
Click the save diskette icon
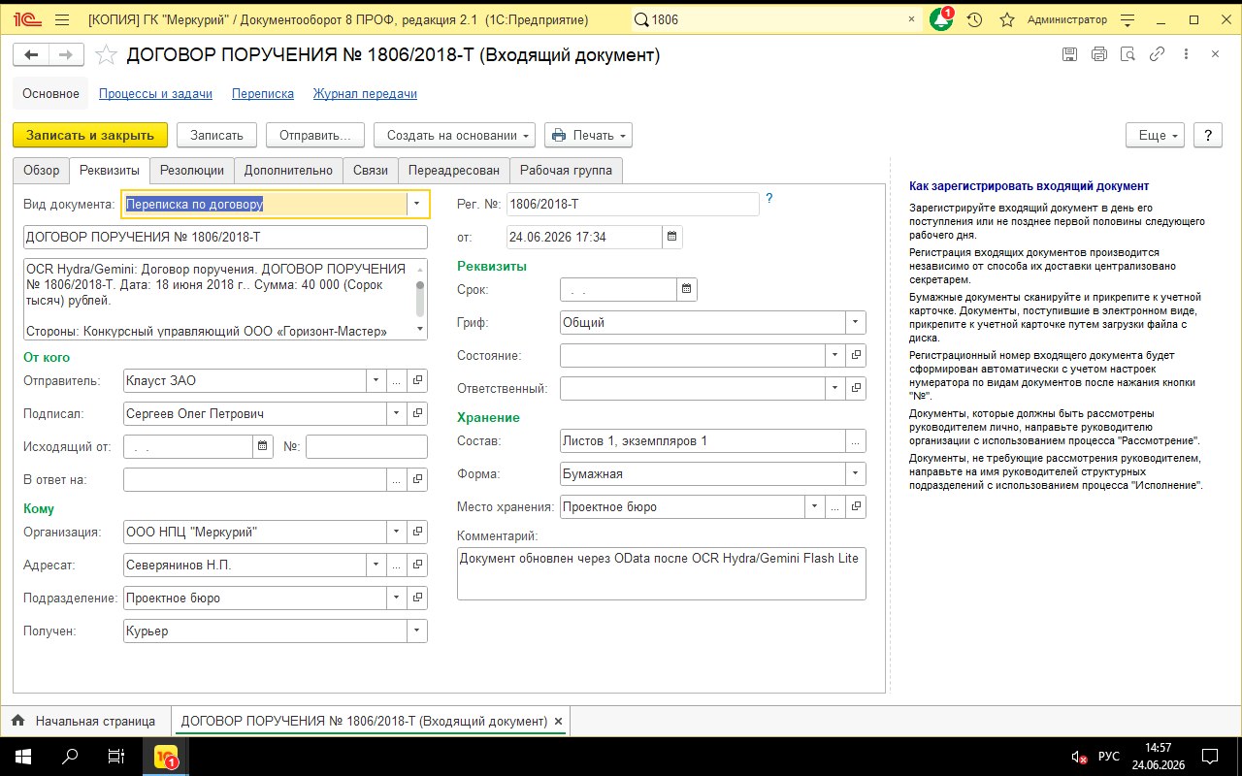coord(1069,55)
